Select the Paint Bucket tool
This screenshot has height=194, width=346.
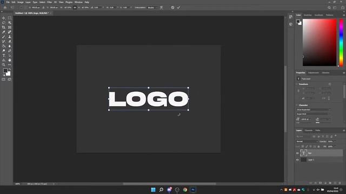tap(4, 46)
